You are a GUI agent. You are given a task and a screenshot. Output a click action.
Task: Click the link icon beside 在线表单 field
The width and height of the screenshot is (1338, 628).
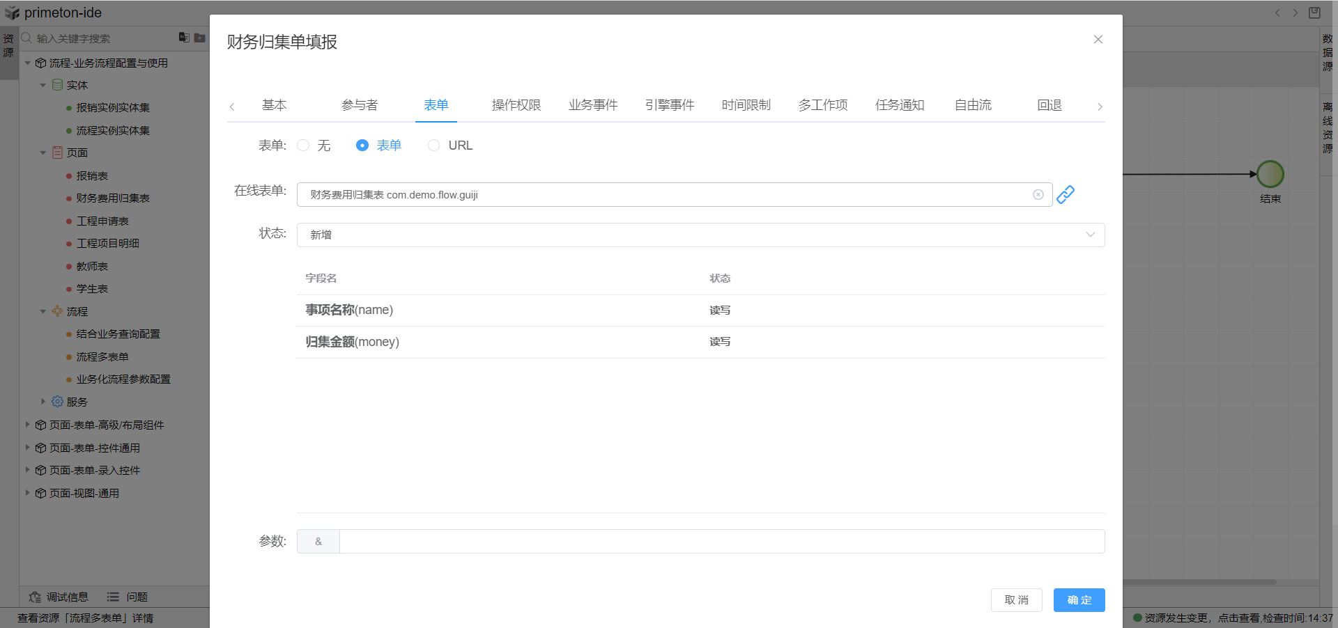click(1065, 195)
